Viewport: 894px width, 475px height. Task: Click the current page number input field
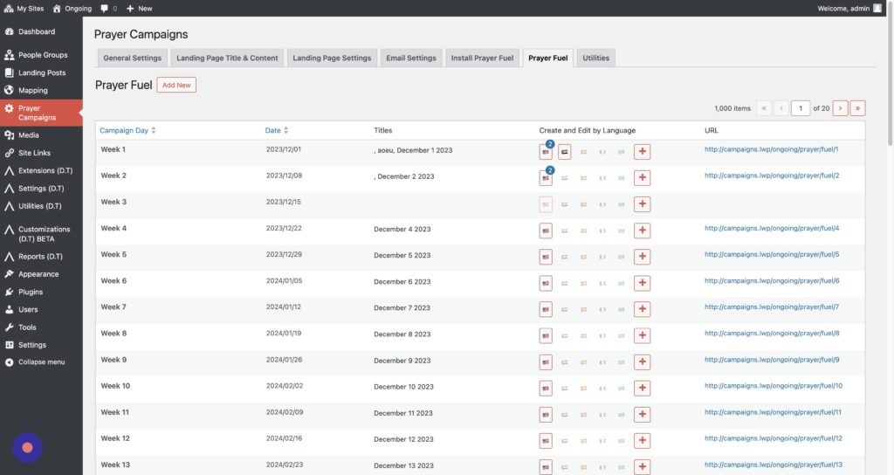tap(801, 108)
